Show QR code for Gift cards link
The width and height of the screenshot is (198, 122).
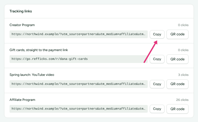tap(177, 59)
